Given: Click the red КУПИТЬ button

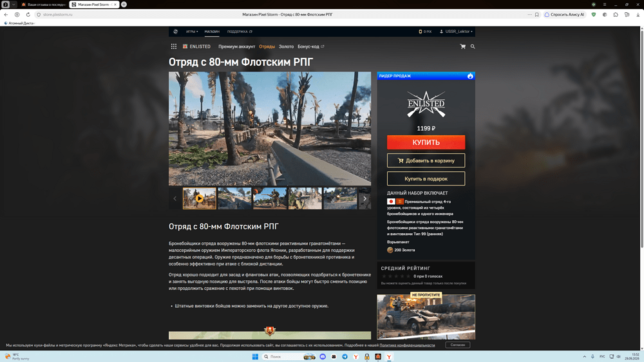Looking at the screenshot, I should (x=426, y=142).
